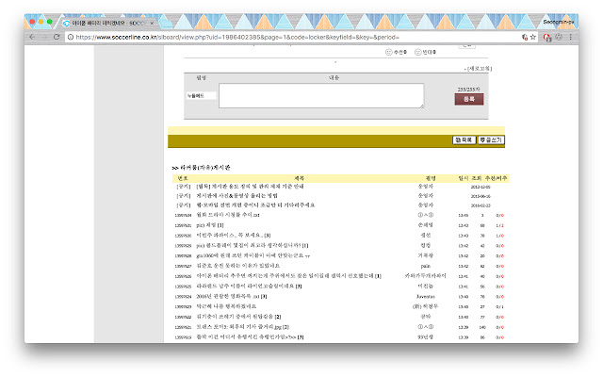Click the red extension icon in the toolbar
Image resolution: width=603 pixels, height=377 pixels.
(546, 38)
